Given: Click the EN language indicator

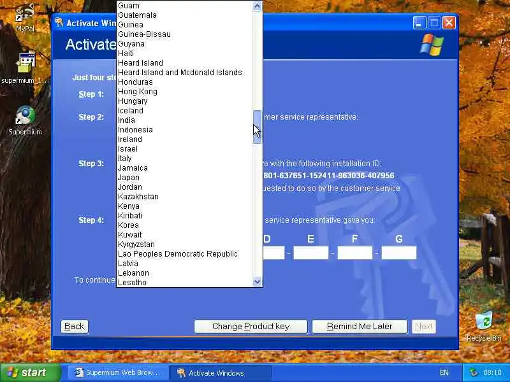Looking at the screenshot, I should [x=444, y=372].
